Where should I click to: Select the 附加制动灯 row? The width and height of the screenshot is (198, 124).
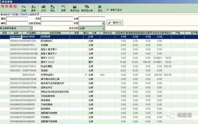99,41
